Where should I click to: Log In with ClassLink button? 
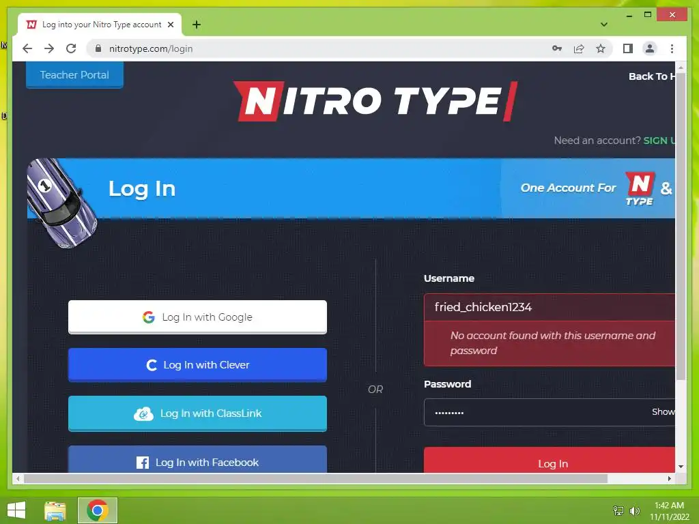coord(197,413)
